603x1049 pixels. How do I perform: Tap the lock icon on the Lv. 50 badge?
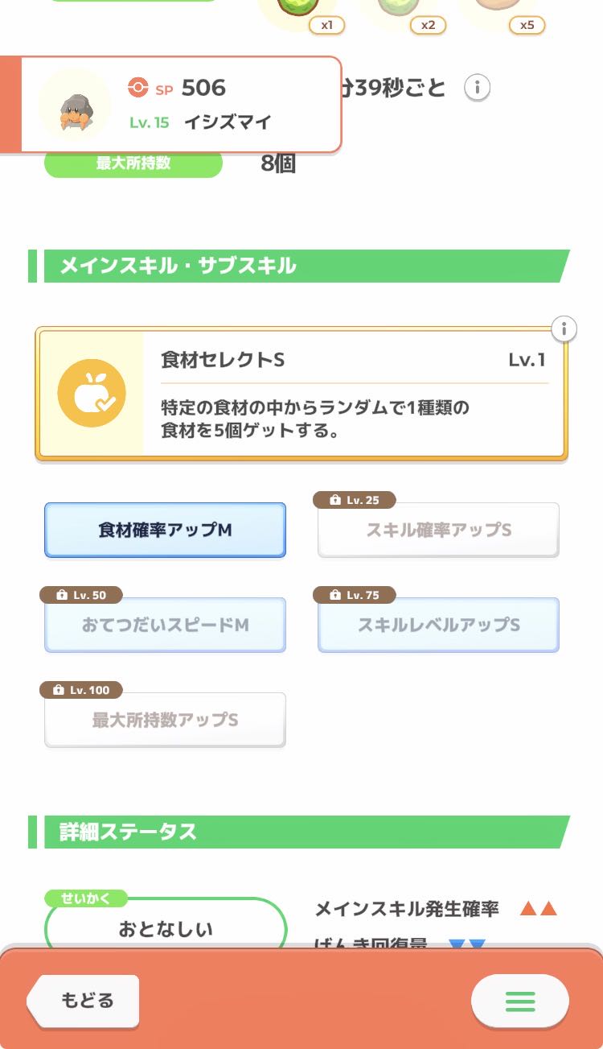(61, 595)
